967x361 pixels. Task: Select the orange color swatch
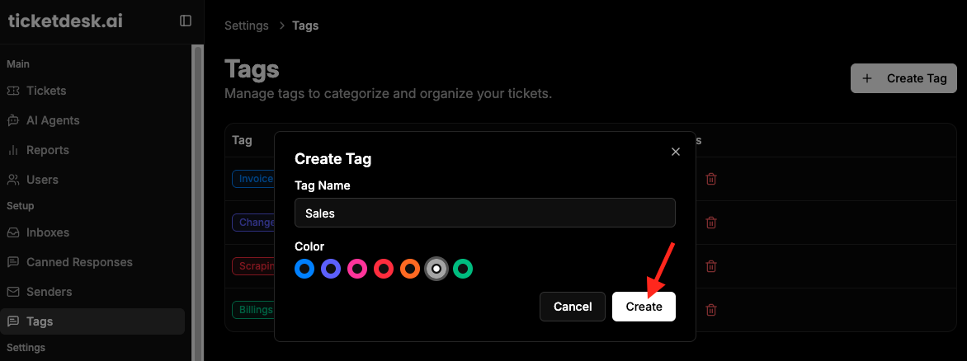[410, 269]
